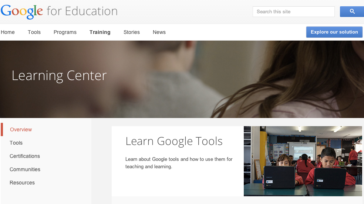Click the 'Learn about Google tools' description
The width and height of the screenshot is (364, 204).
pyautogui.click(x=179, y=163)
